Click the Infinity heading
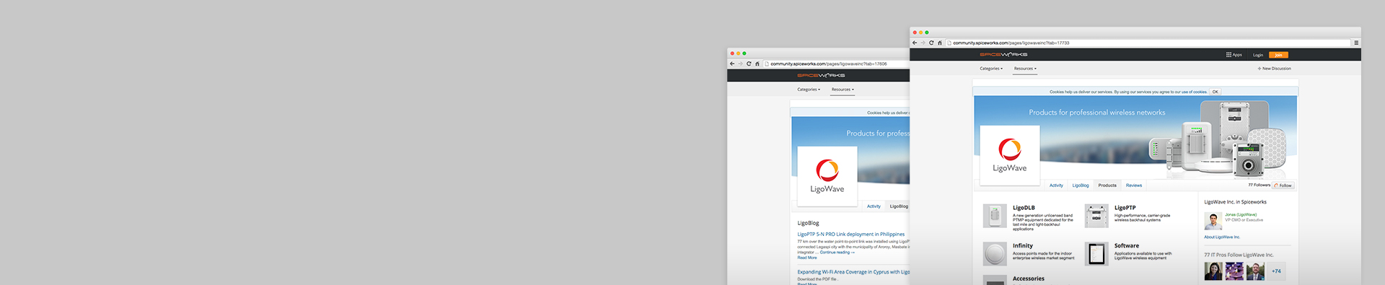The width and height of the screenshot is (1385, 285). tap(1023, 246)
